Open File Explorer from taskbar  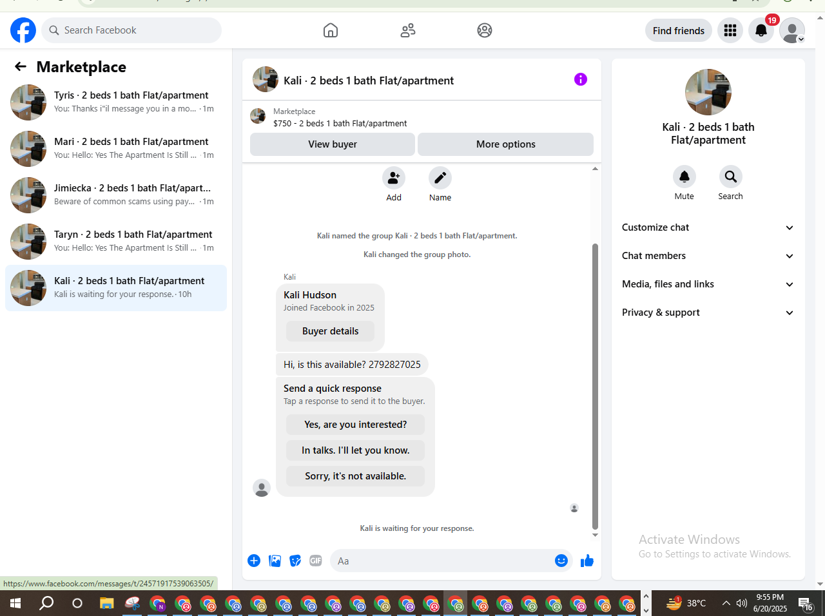tap(106, 604)
